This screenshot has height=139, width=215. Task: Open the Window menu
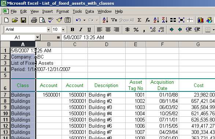coord(104,11)
